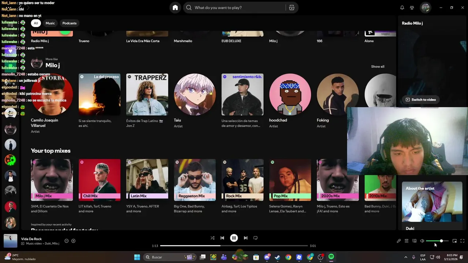The width and height of the screenshot is (468, 263).
Task: Click the song progress bar
Action: point(234,246)
